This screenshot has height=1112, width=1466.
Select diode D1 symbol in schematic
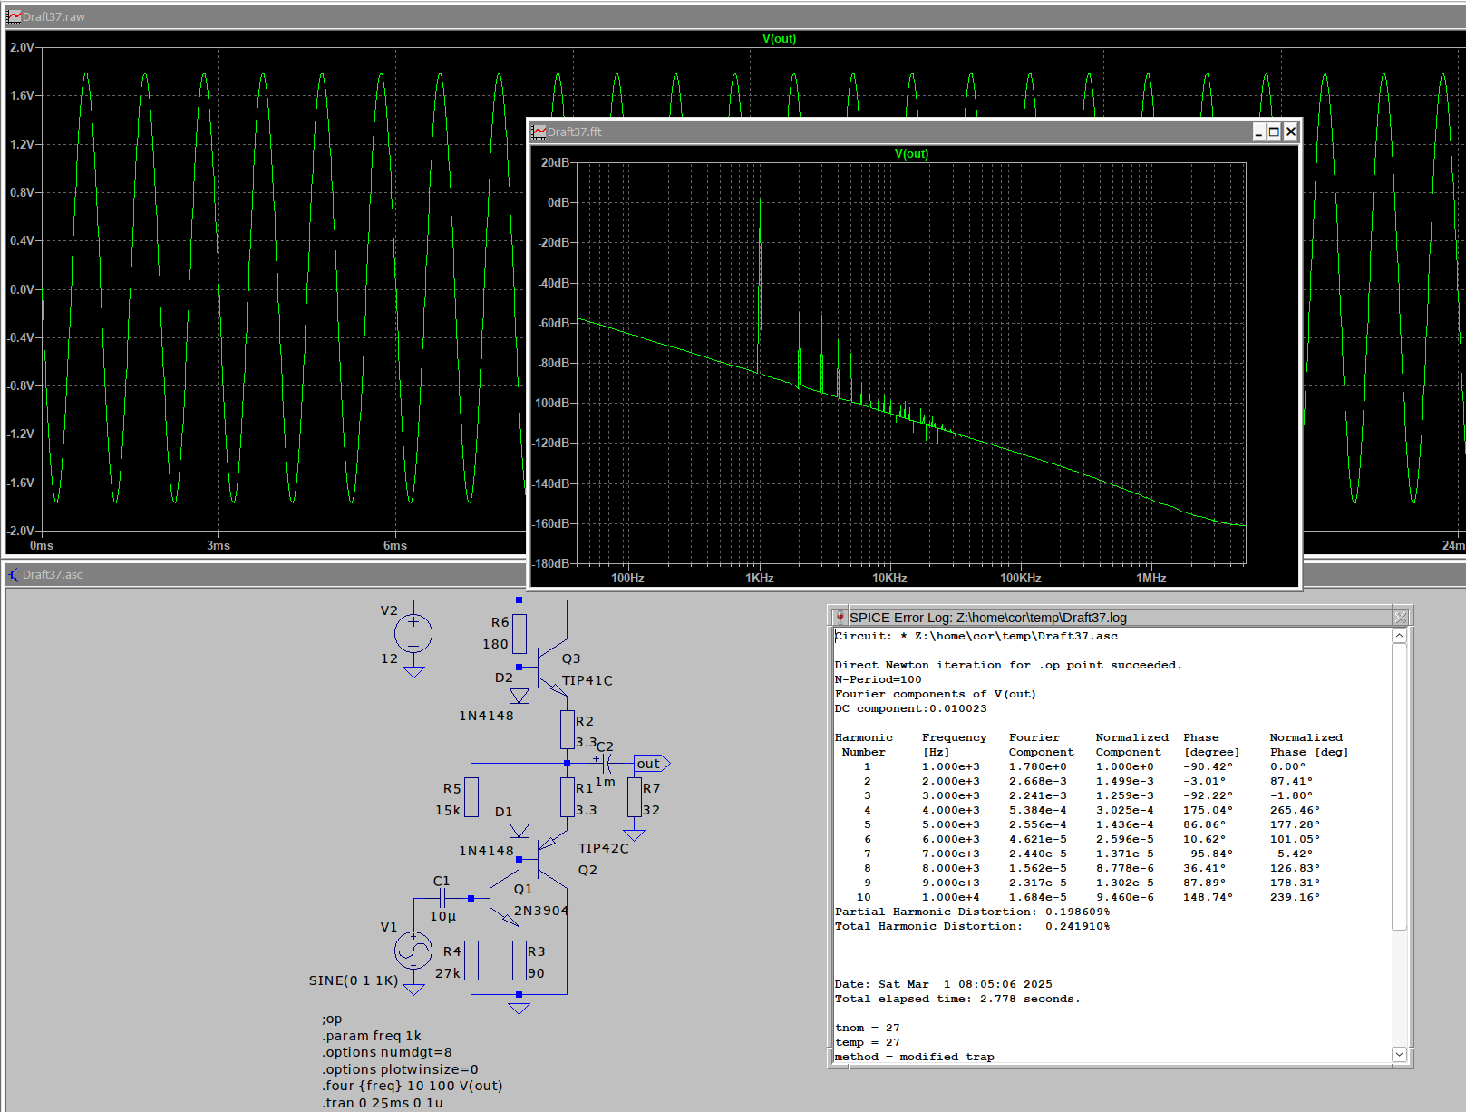pyautogui.click(x=519, y=830)
